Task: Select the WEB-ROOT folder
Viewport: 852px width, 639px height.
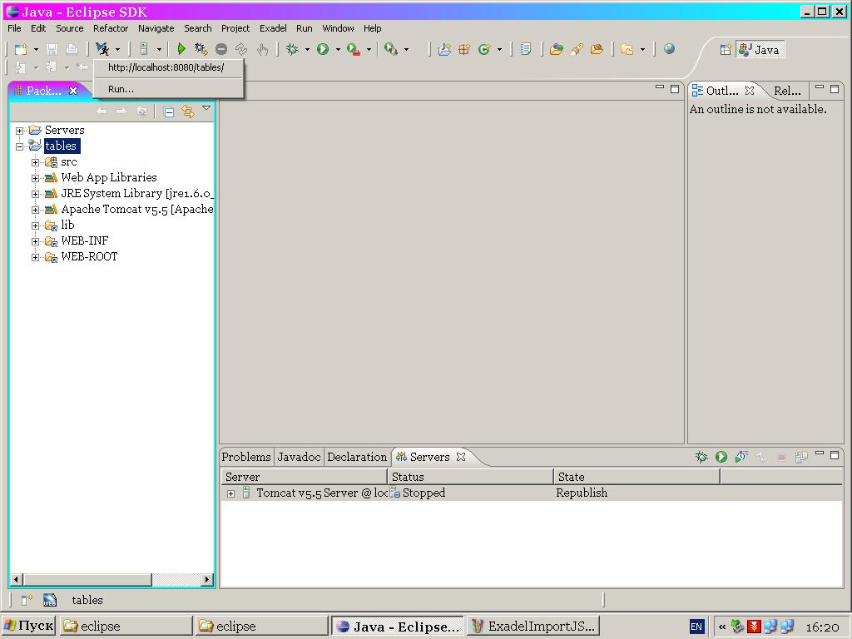Action: click(89, 256)
